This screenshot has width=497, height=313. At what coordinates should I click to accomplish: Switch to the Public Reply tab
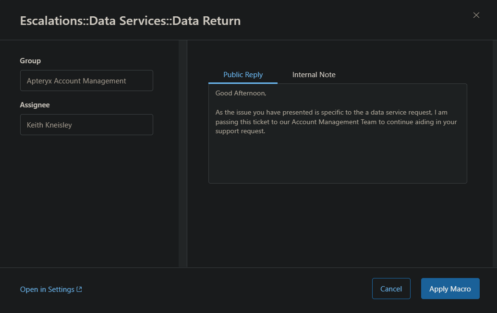coord(243,75)
